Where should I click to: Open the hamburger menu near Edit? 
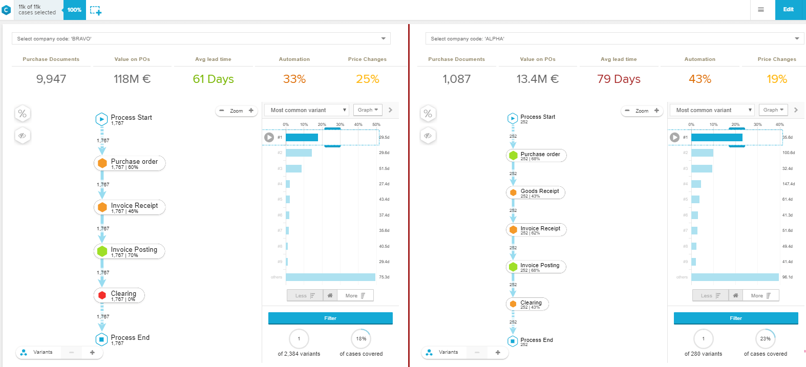tap(761, 10)
